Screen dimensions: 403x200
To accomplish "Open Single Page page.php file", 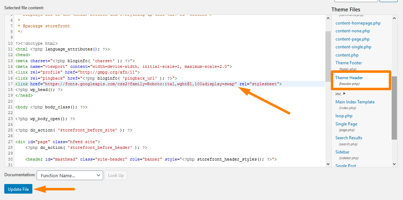I will pyautogui.click(x=346, y=124).
